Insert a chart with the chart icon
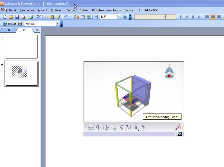Viewport: 224px width, 167px height. click(77, 17)
